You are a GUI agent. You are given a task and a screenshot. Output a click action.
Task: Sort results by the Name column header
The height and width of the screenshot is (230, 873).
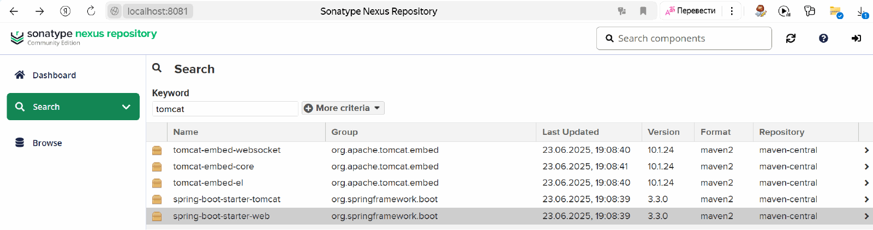pyautogui.click(x=186, y=132)
